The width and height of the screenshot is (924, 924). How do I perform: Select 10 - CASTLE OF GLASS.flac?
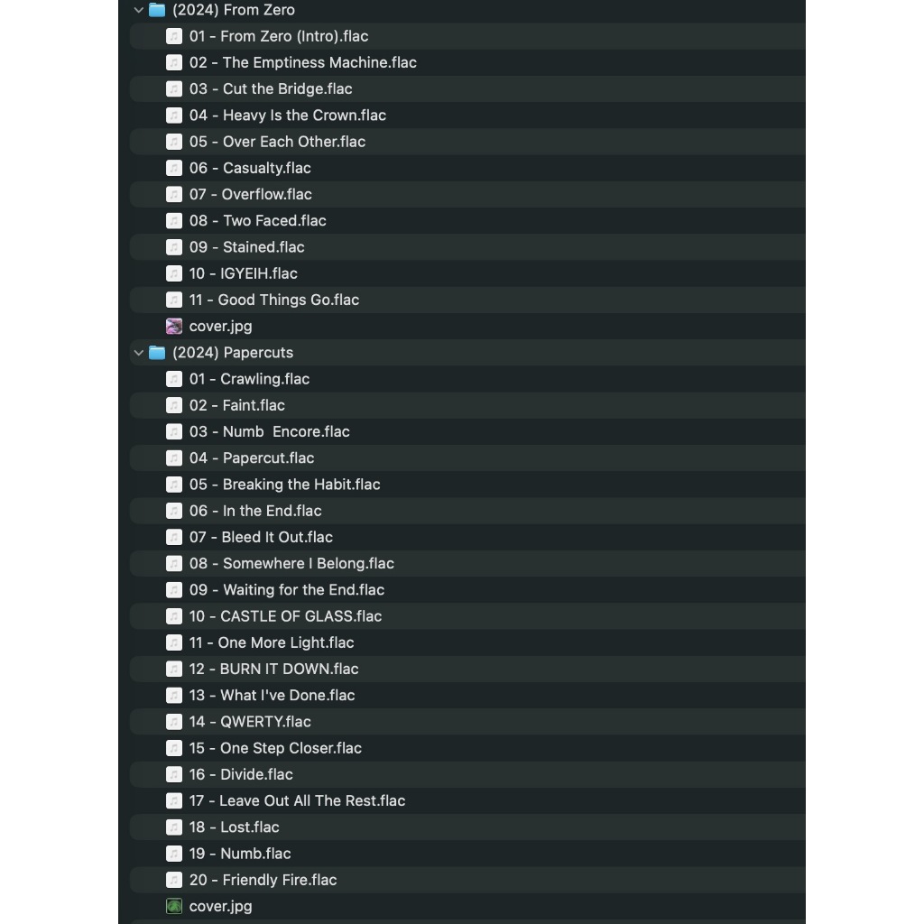pos(467,616)
